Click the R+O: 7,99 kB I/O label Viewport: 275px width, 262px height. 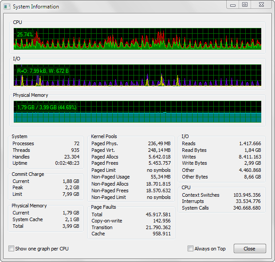pyautogui.click(x=43, y=71)
